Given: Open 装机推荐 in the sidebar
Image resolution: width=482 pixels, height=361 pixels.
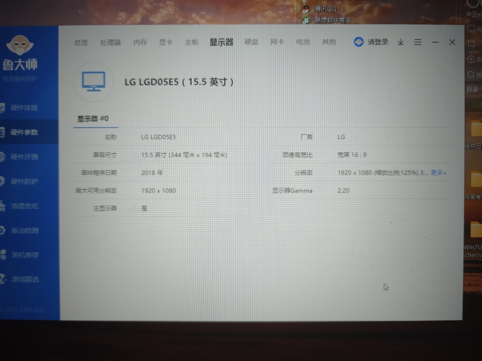Looking at the screenshot, I should (x=25, y=255).
